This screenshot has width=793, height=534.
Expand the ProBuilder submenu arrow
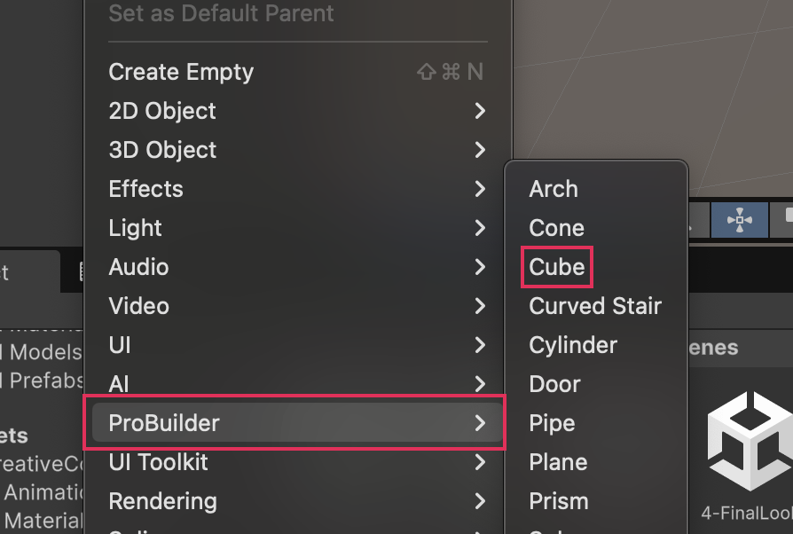coord(480,423)
